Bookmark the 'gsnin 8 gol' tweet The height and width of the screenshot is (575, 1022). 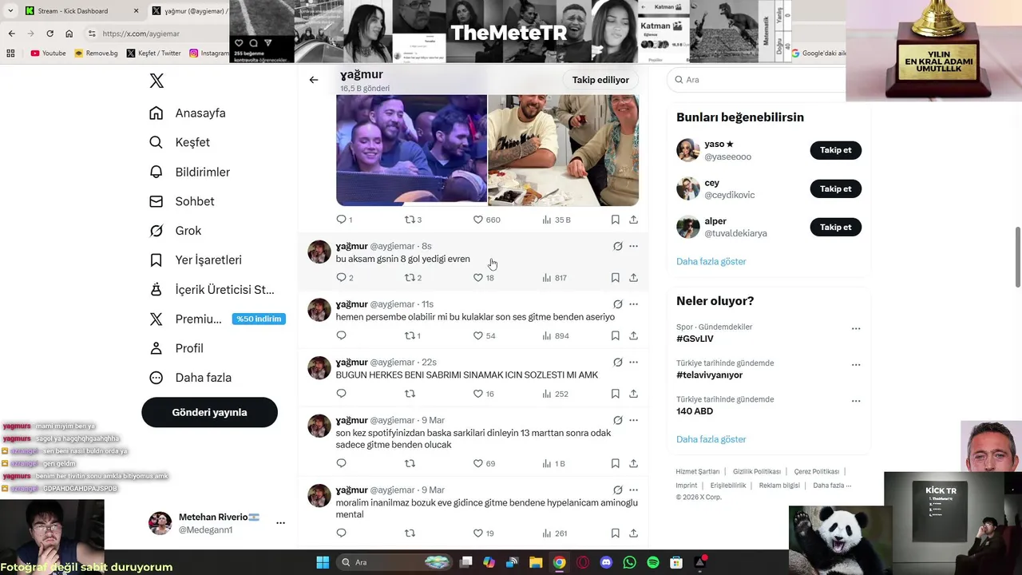point(615,278)
